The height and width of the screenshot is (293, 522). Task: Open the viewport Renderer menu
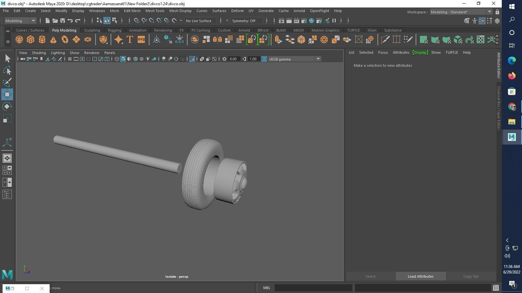click(x=92, y=53)
